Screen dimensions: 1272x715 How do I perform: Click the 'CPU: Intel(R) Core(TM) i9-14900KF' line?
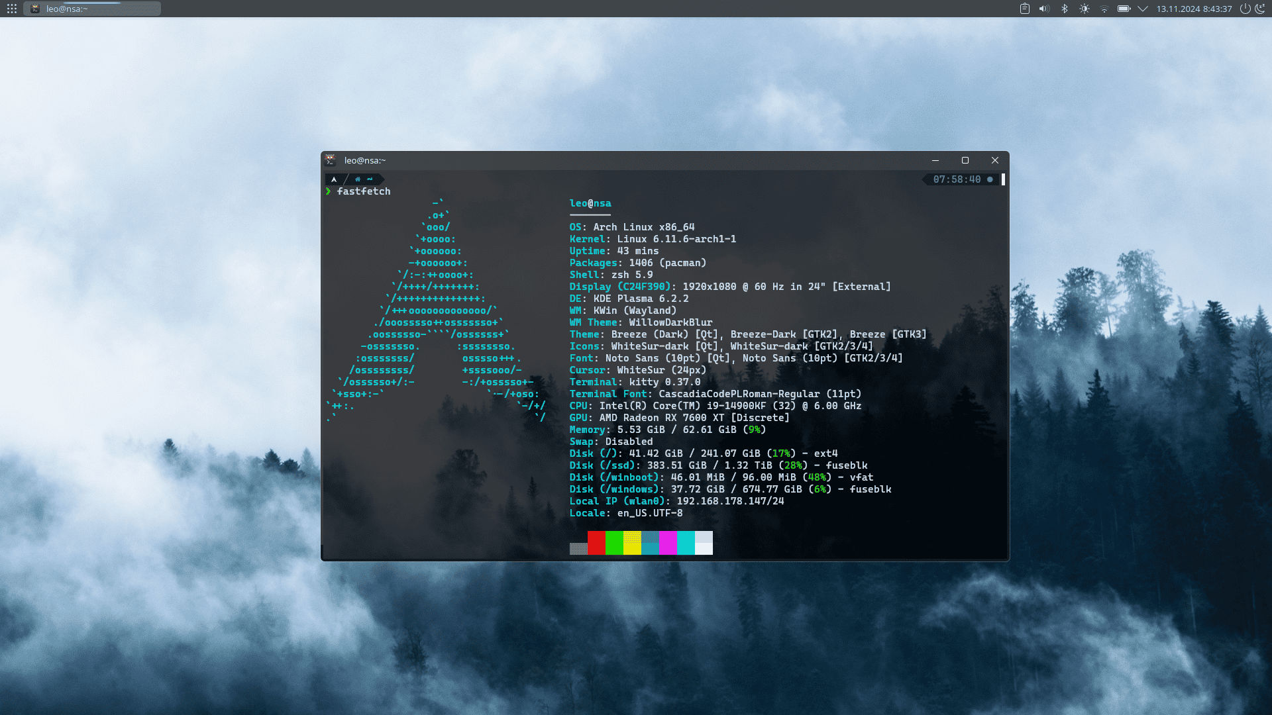(715, 406)
